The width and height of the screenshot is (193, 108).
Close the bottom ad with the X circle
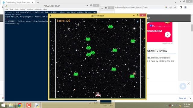188,83
